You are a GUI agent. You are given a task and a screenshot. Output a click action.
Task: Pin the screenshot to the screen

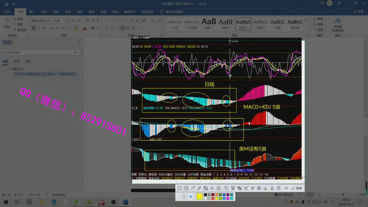click(x=252, y=188)
